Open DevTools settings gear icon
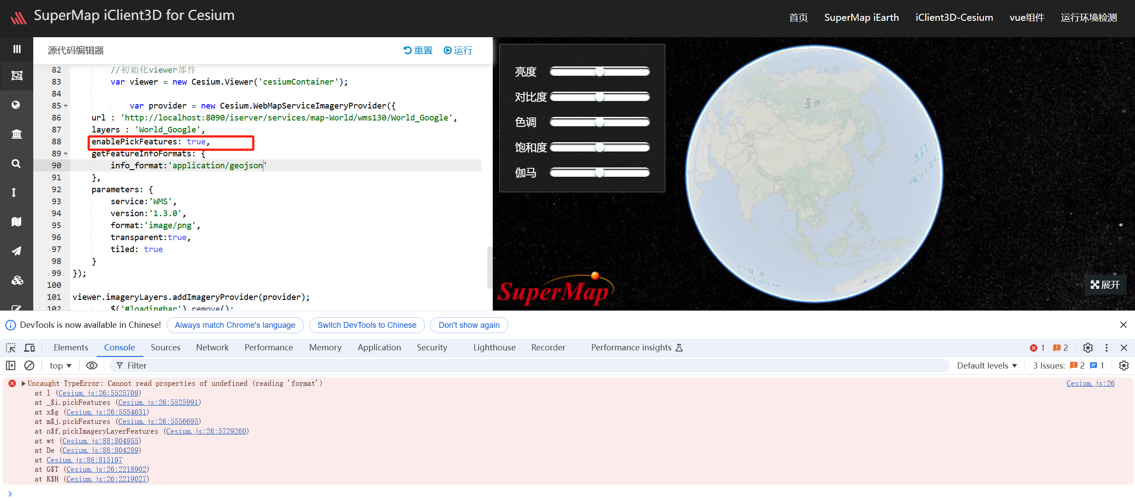Image resolution: width=1135 pixels, height=501 pixels. tap(1088, 348)
